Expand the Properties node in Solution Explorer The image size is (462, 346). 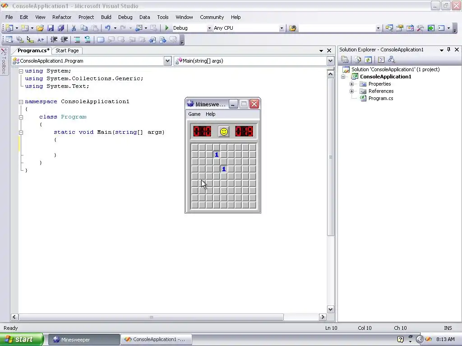[351, 84]
